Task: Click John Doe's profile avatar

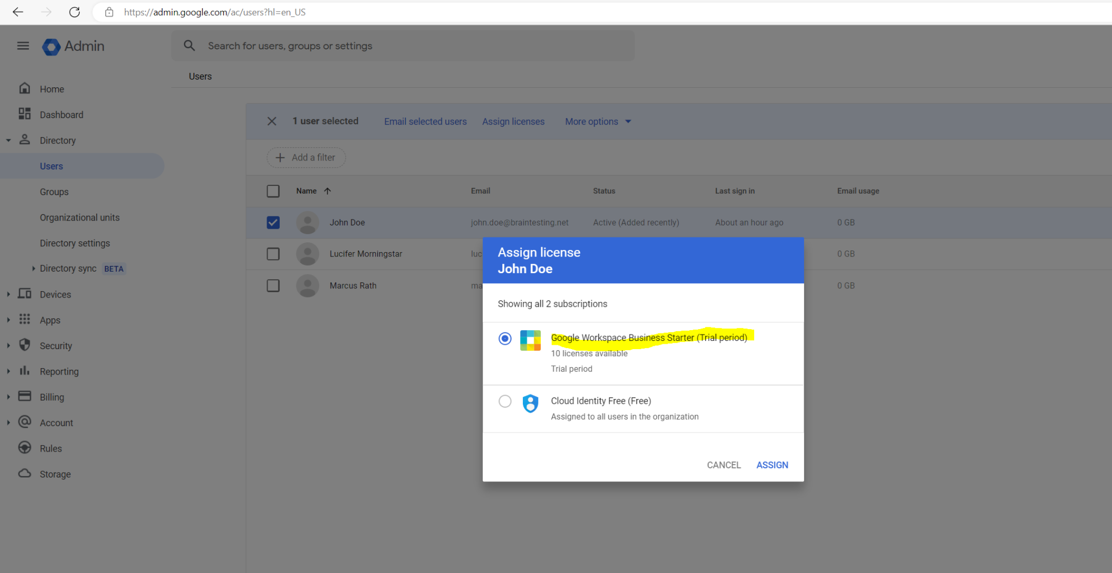Action: [307, 222]
